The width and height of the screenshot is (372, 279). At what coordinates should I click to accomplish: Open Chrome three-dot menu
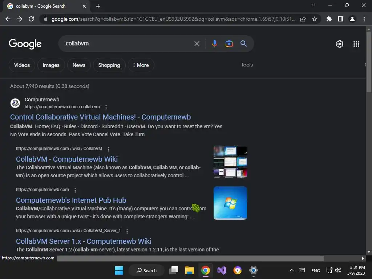tap(364, 19)
